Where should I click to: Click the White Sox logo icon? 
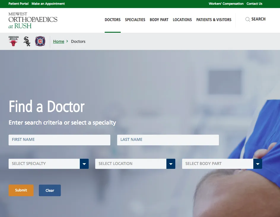click(27, 41)
